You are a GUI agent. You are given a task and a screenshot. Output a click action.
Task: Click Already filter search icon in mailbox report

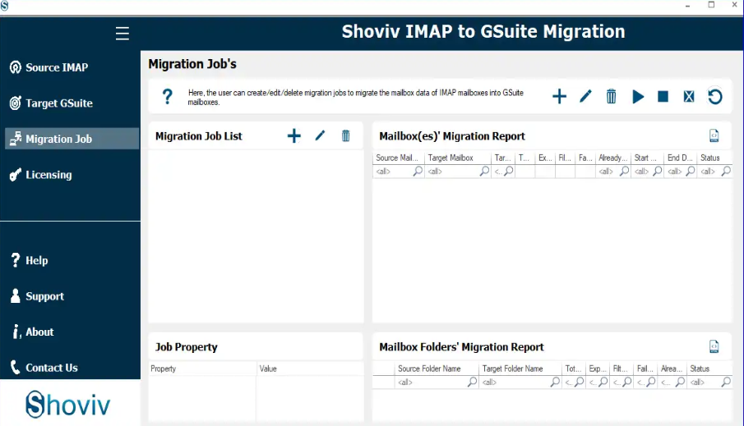pyautogui.click(x=625, y=171)
